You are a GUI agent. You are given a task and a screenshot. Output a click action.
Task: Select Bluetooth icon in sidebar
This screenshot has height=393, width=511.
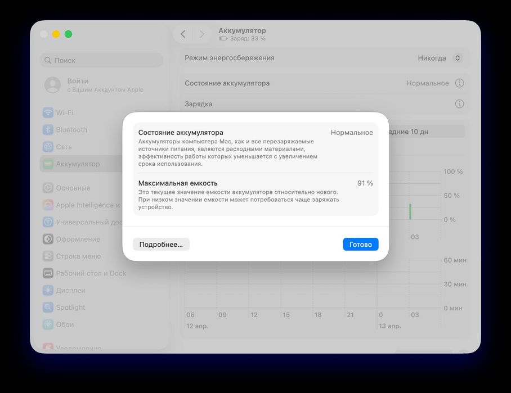pos(48,129)
